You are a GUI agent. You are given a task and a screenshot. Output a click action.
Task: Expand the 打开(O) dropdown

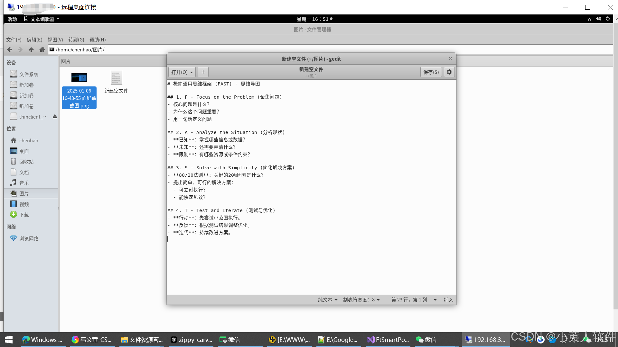point(182,72)
